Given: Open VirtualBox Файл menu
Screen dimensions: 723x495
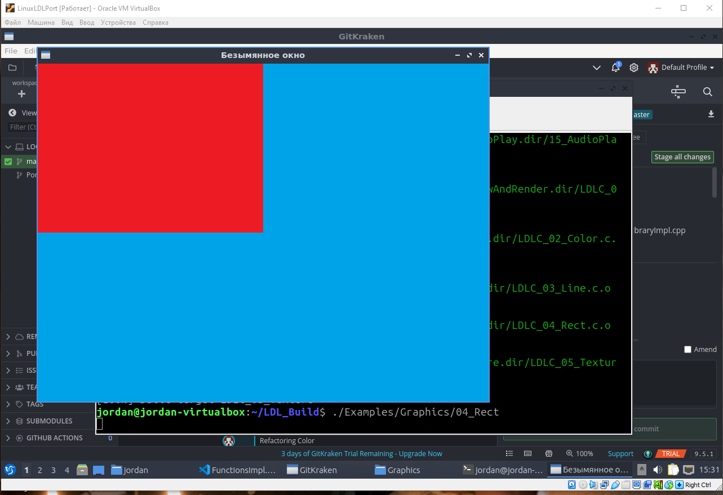Looking at the screenshot, I should [x=13, y=23].
